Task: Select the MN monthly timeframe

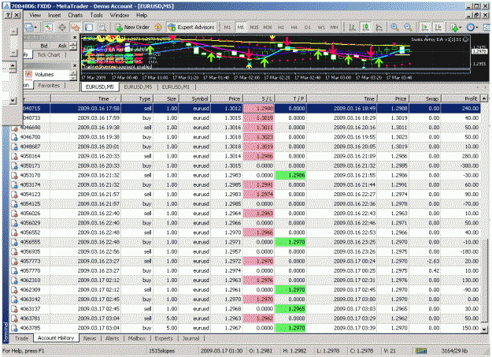Action: (335, 28)
